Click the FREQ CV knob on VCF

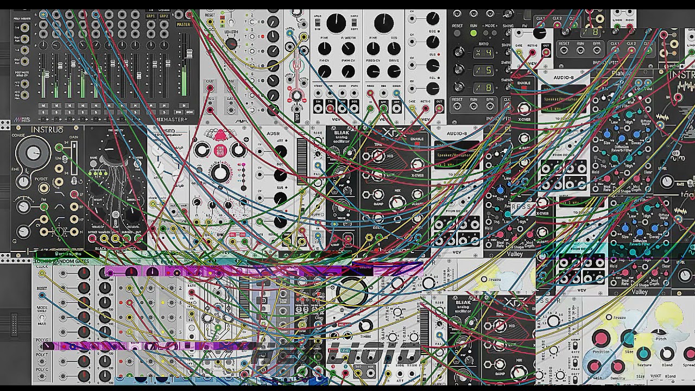click(373, 71)
